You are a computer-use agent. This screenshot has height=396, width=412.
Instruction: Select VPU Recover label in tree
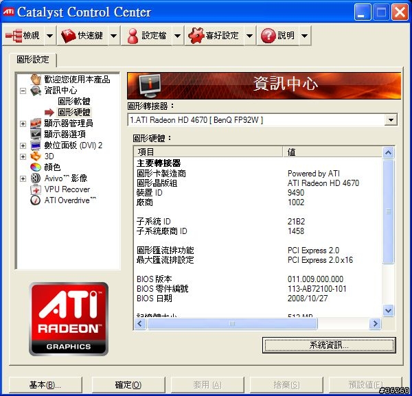(x=67, y=189)
